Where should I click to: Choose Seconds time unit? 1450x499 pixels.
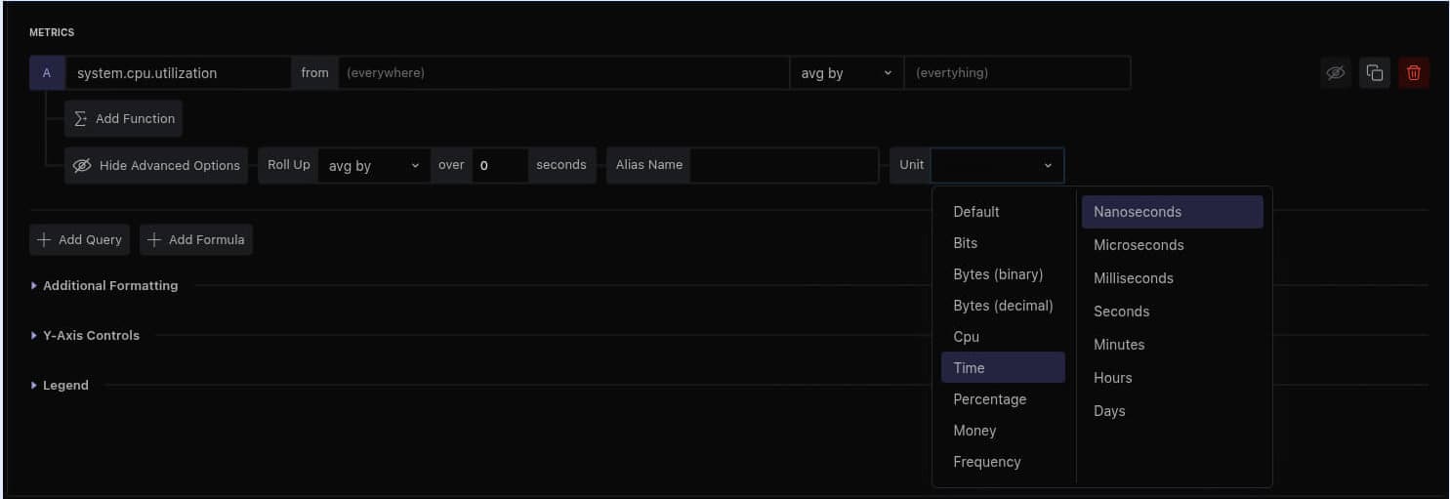pyautogui.click(x=1172, y=312)
